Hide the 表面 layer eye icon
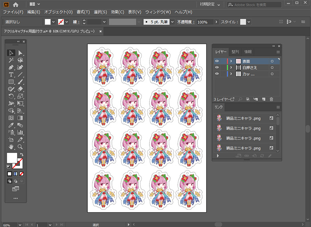This screenshot has width=311, height=227. 217,61
